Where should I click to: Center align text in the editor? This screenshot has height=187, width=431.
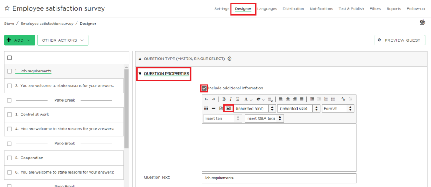pyautogui.click(x=288, y=99)
